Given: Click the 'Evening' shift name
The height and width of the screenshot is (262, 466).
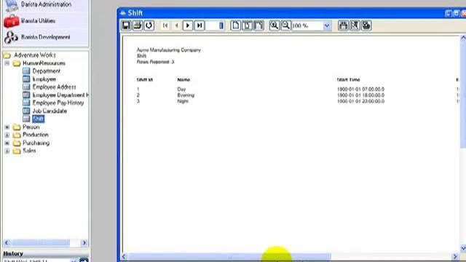Looking at the screenshot, I should coord(186,95).
